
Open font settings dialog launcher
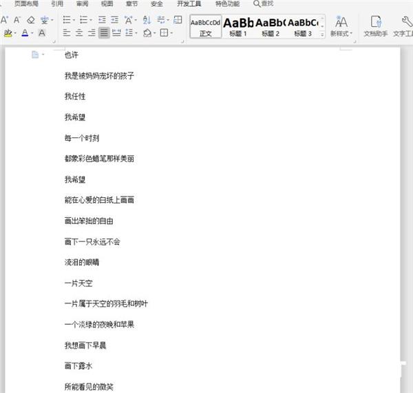pos(54,41)
